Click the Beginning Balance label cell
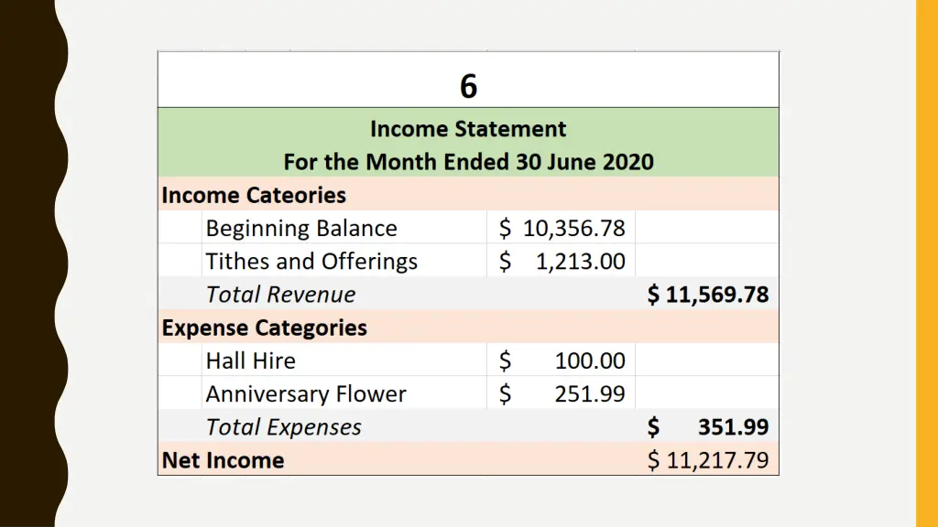 (x=344, y=228)
